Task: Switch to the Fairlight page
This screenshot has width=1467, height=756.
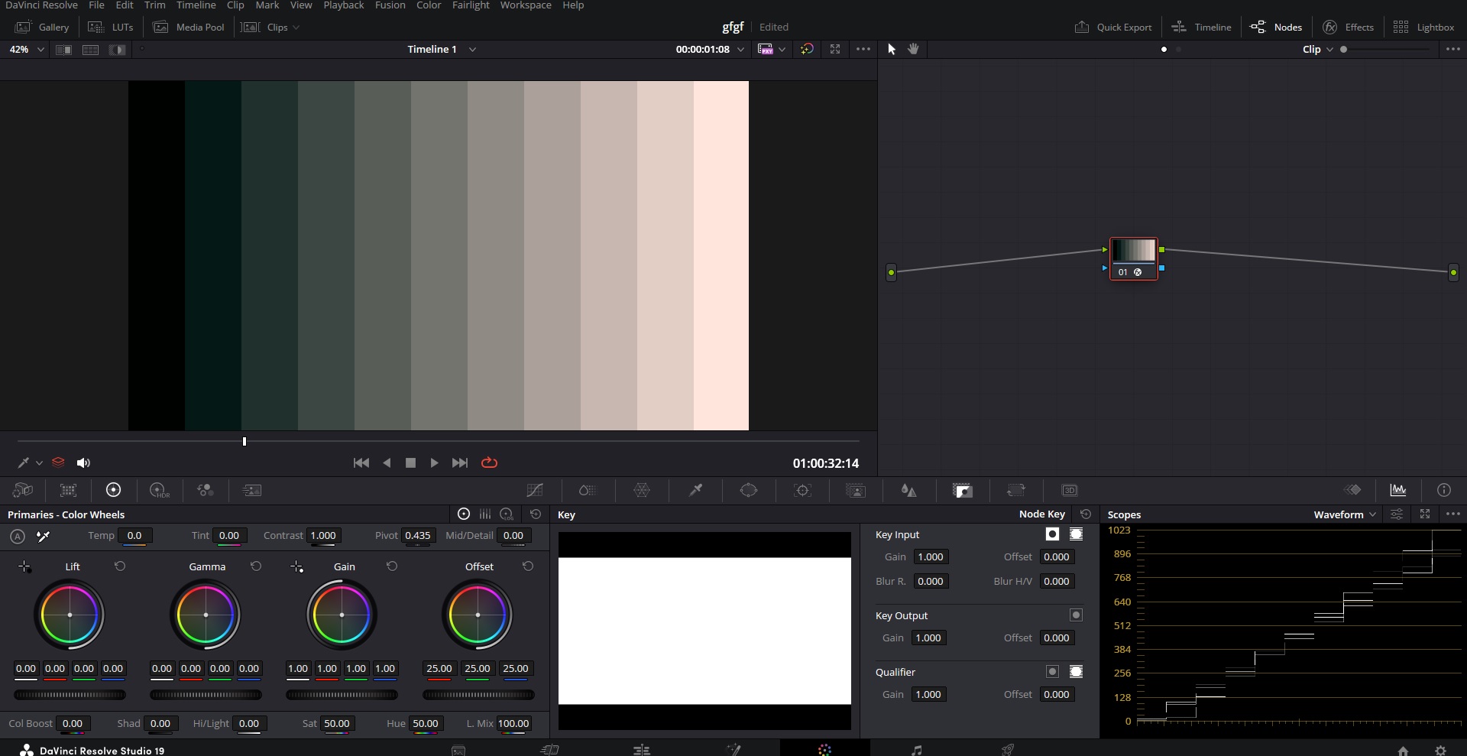Action: coord(915,749)
